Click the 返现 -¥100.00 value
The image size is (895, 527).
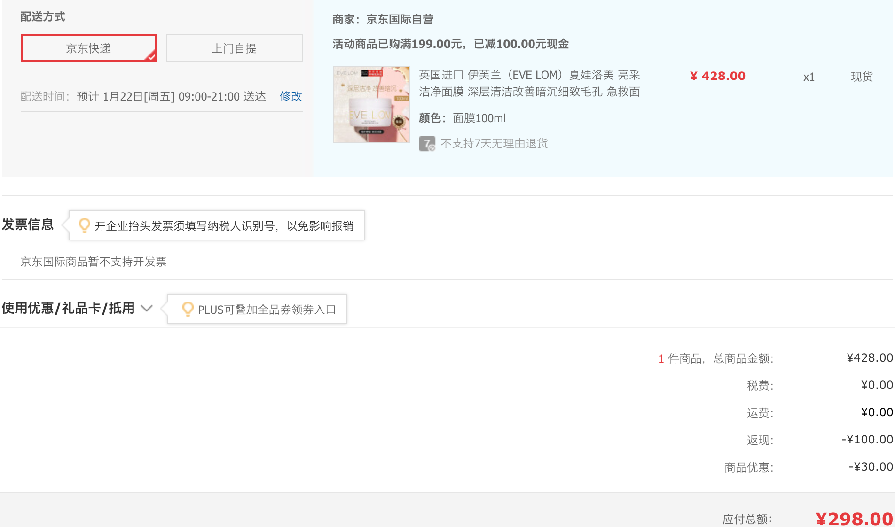coord(867,440)
